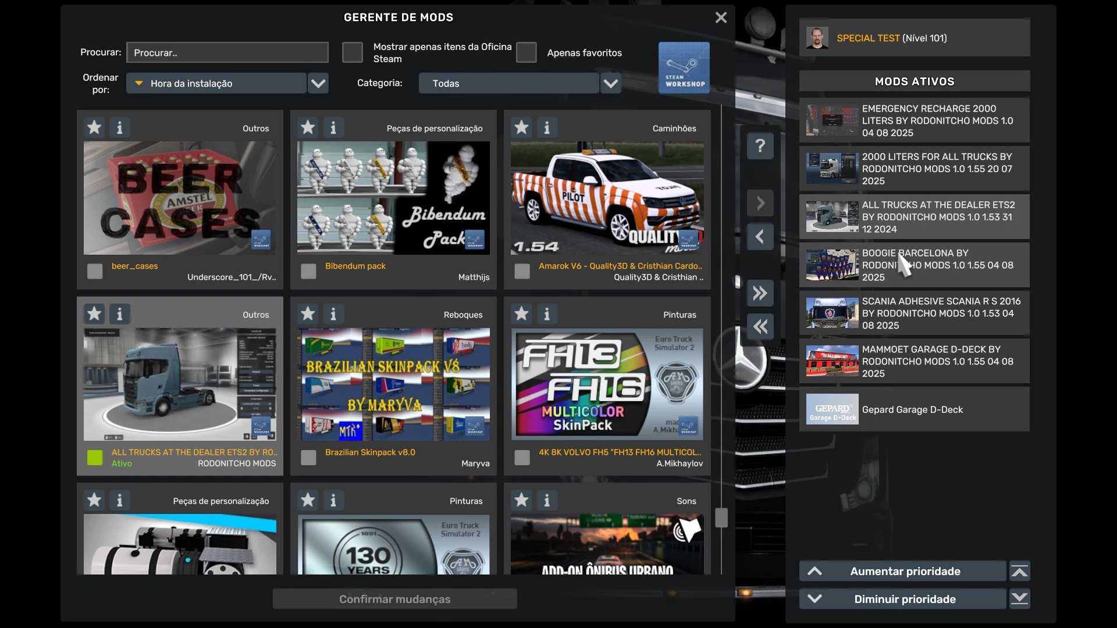Select BOOGIE BARCELONA mod in active list

pyautogui.click(x=914, y=265)
